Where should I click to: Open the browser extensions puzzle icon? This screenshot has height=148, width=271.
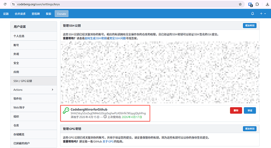click(257, 4)
